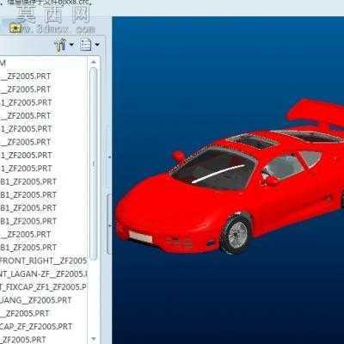This screenshot has height=344, width=344.
Task: Select the CAP_ZF_ZF2005.PRT tree part
Action: (36, 327)
